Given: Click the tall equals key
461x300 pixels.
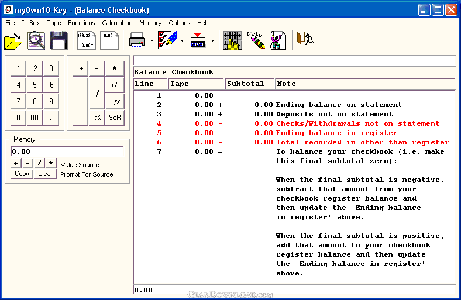Looking at the screenshot, I should [x=81, y=101].
